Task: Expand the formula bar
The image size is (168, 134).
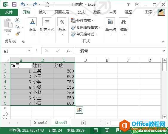Action: point(164,51)
